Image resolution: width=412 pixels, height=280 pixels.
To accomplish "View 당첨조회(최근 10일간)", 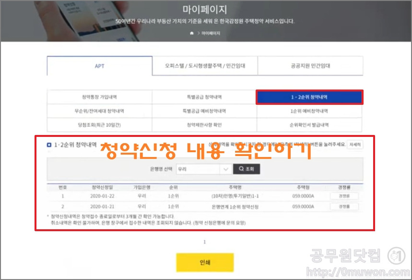I will pyautogui.click(x=100, y=125).
